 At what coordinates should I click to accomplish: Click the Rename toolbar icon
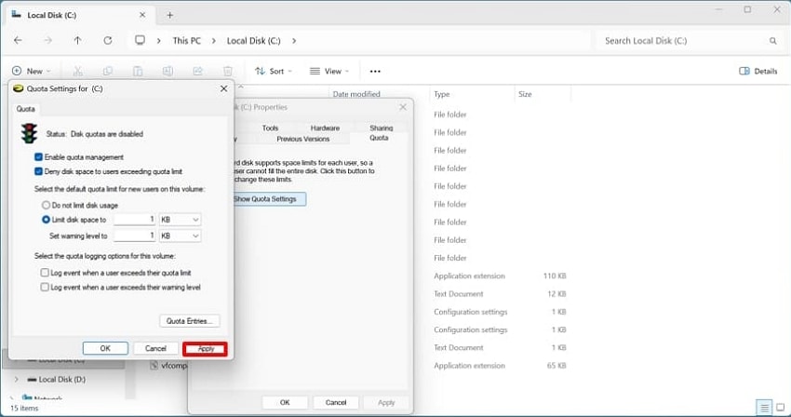(168, 71)
